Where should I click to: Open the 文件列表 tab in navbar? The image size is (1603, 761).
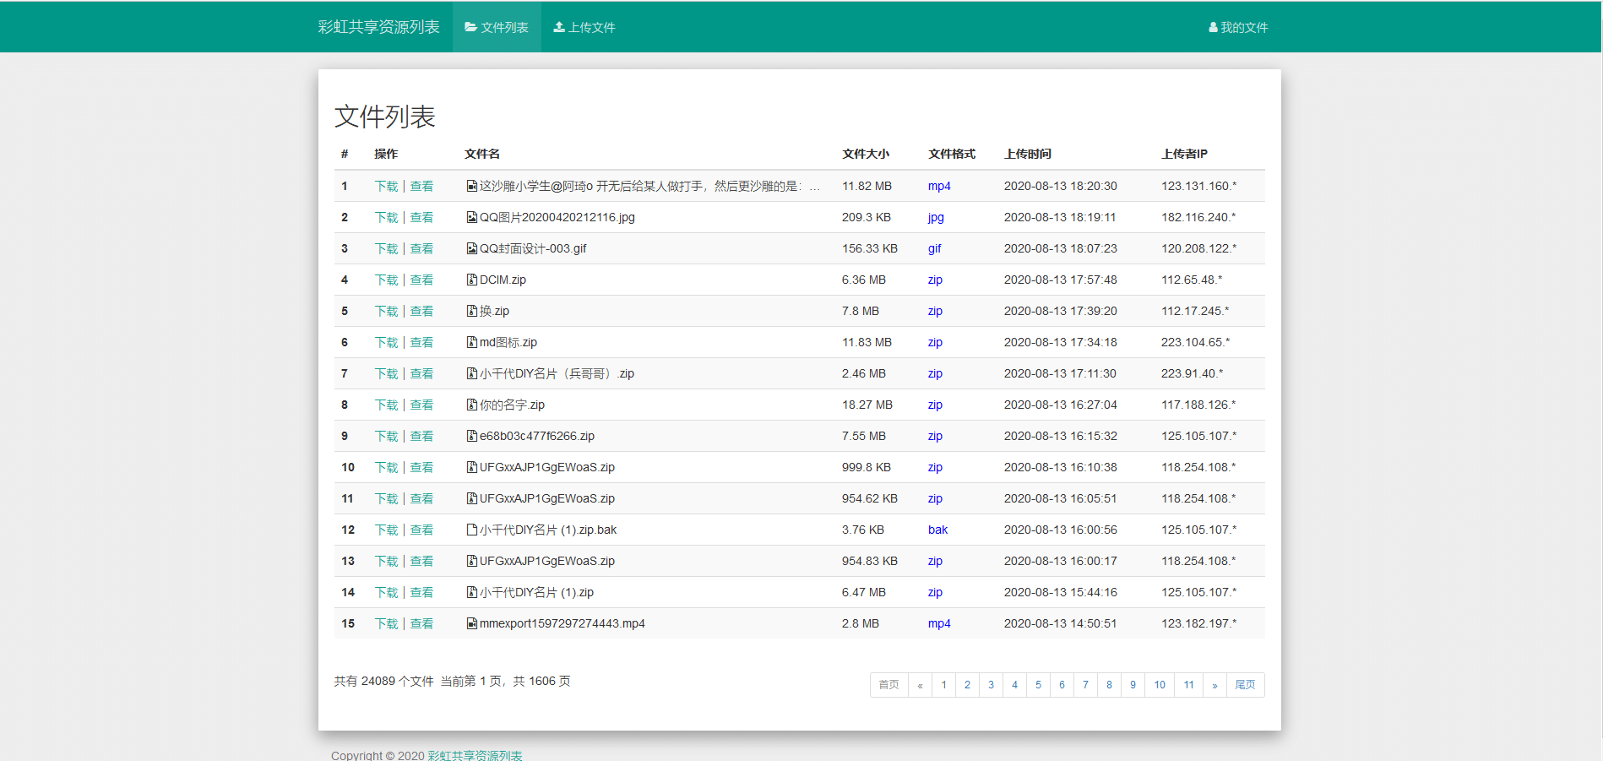click(497, 27)
